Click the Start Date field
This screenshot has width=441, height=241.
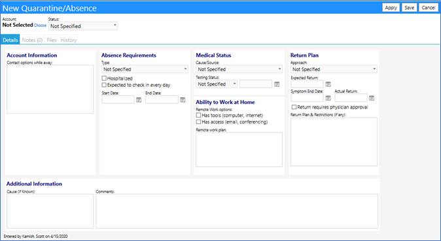(118, 100)
